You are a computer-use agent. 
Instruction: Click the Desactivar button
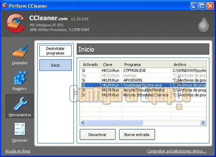(x=98, y=135)
